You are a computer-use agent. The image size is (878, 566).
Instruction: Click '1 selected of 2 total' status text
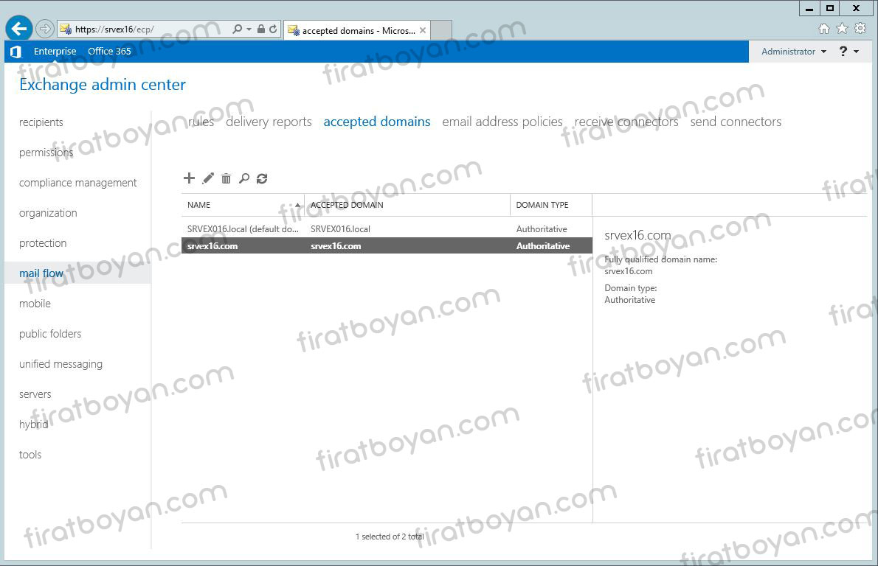390,537
